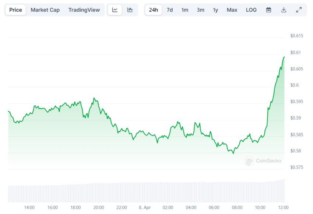
Task: Click the $0.58 price axis label
Action: (x=295, y=151)
